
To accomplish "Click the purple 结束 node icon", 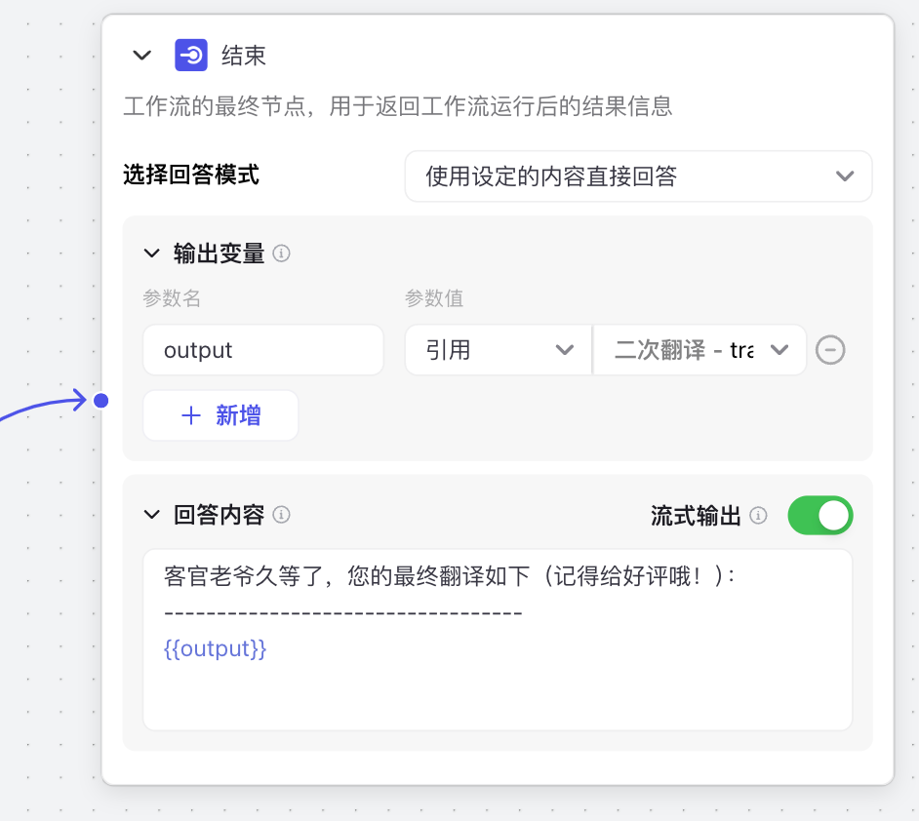I will tap(191, 55).
